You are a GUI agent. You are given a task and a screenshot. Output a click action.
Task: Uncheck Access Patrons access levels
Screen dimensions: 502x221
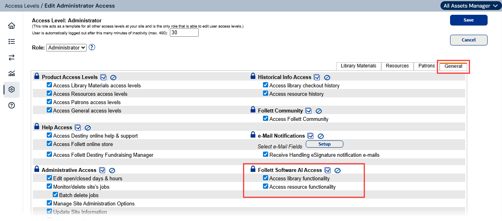[x=49, y=102]
